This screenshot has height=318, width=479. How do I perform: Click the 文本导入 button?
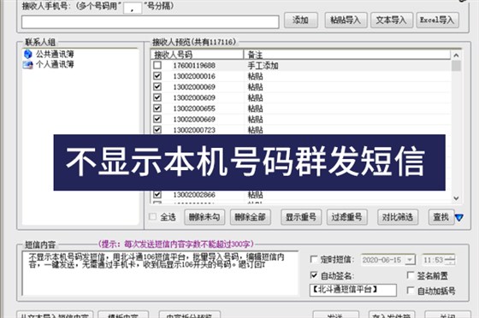392,21
